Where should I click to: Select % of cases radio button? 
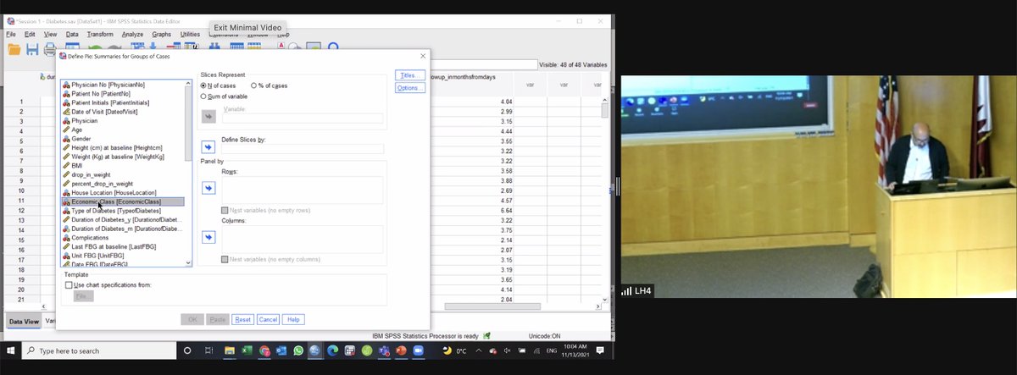[254, 85]
